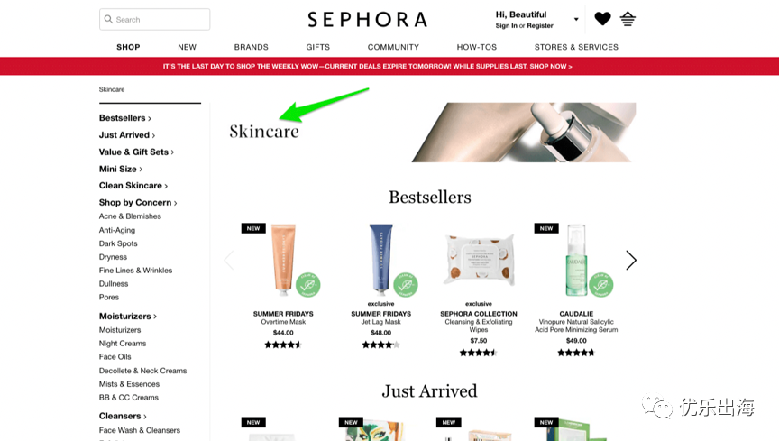Click the faded left carousel arrow
This screenshot has width=779, height=441.
pos(228,260)
